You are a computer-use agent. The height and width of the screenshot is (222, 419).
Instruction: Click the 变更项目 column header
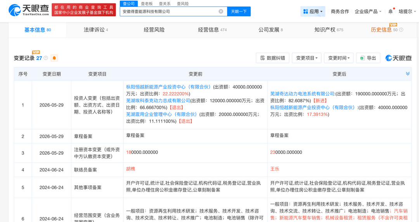click(x=97, y=74)
